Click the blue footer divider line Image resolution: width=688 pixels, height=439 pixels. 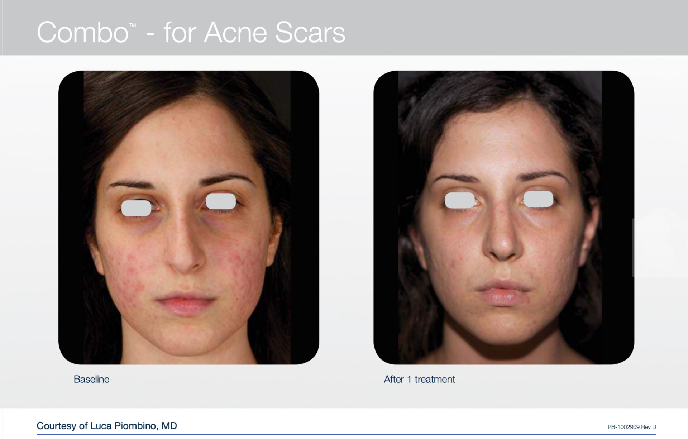point(346,435)
